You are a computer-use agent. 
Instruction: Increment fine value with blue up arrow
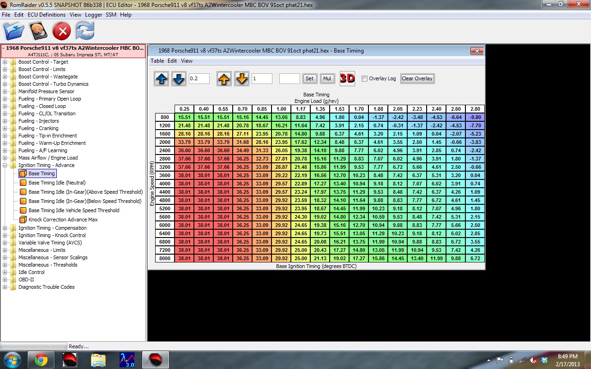click(162, 78)
